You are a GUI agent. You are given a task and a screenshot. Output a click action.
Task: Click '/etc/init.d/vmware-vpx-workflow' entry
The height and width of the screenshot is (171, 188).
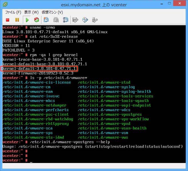click(x=113, y=119)
